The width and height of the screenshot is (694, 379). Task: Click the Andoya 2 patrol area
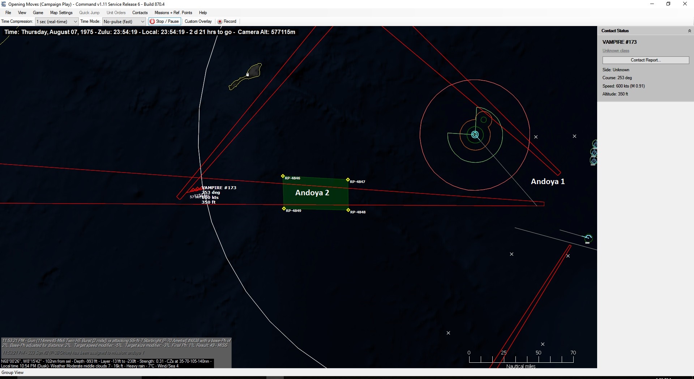pyautogui.click(x=315, y=194)
